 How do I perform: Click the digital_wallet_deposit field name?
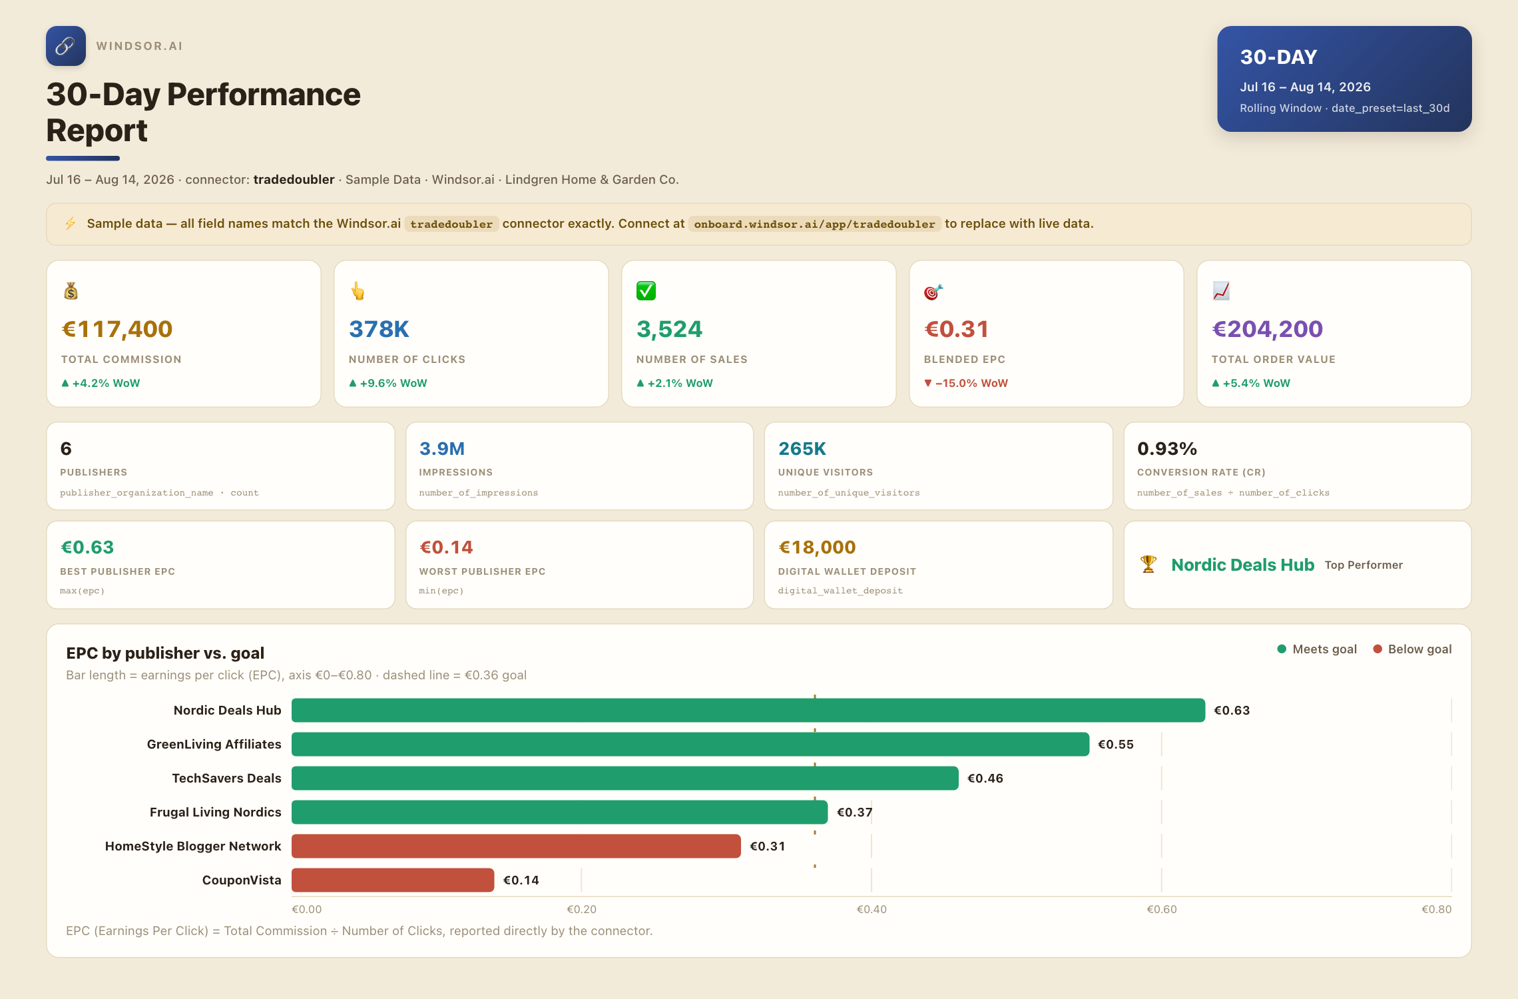coord(840,591)
